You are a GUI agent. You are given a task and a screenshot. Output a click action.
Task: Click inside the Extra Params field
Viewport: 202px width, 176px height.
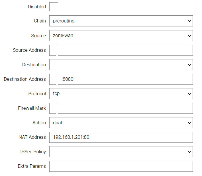pos(121,166)
